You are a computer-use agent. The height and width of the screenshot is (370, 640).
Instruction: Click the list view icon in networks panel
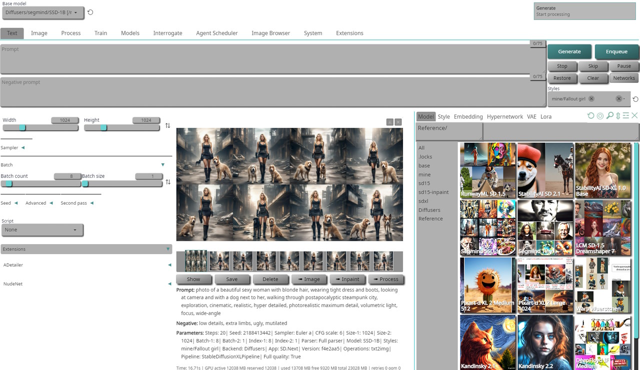tap(626, 116)
